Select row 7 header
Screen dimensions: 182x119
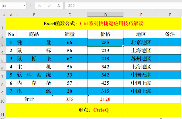point(3,75)
